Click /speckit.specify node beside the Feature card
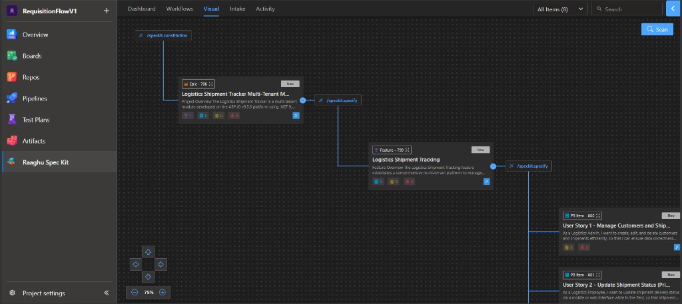The height and width of the screenshot is (304, 682). coord(529,166)
